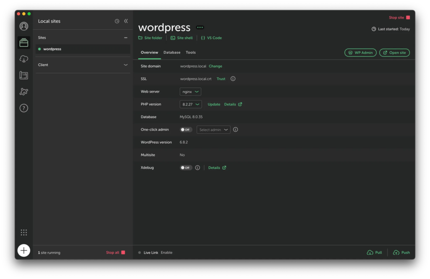Click the wordpress site title heading
This screenshot has width=430, height=279.
(x=164, y=27)
